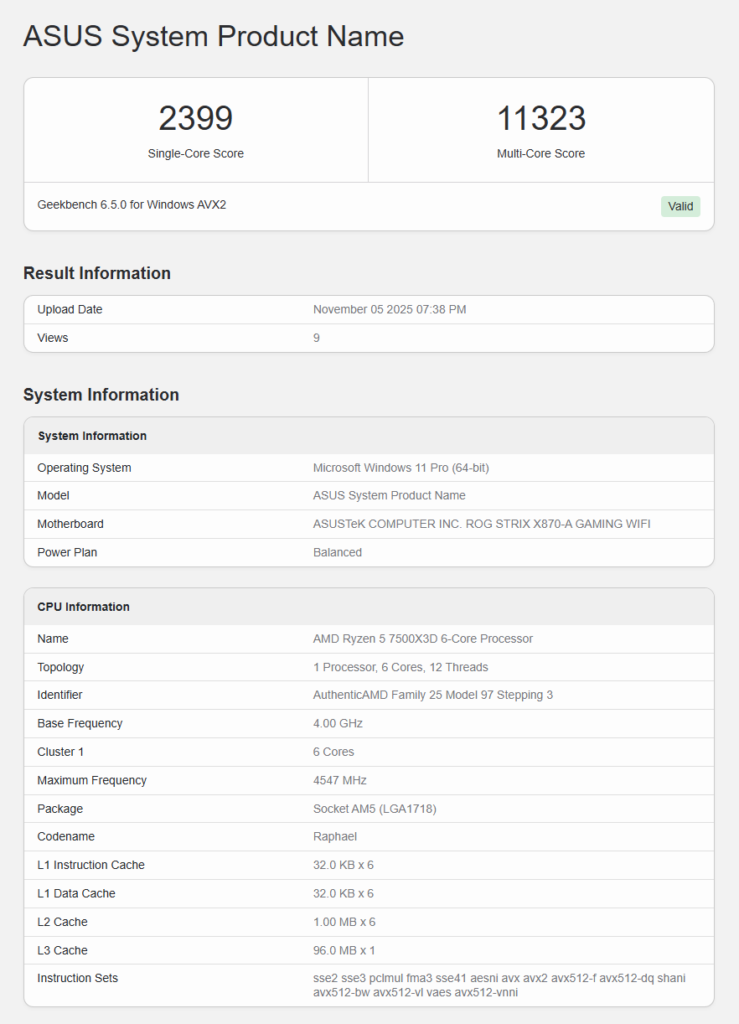
Task: Click the AMD Ryzen 5 7500X3D processor name
Action: coord(422,639)
